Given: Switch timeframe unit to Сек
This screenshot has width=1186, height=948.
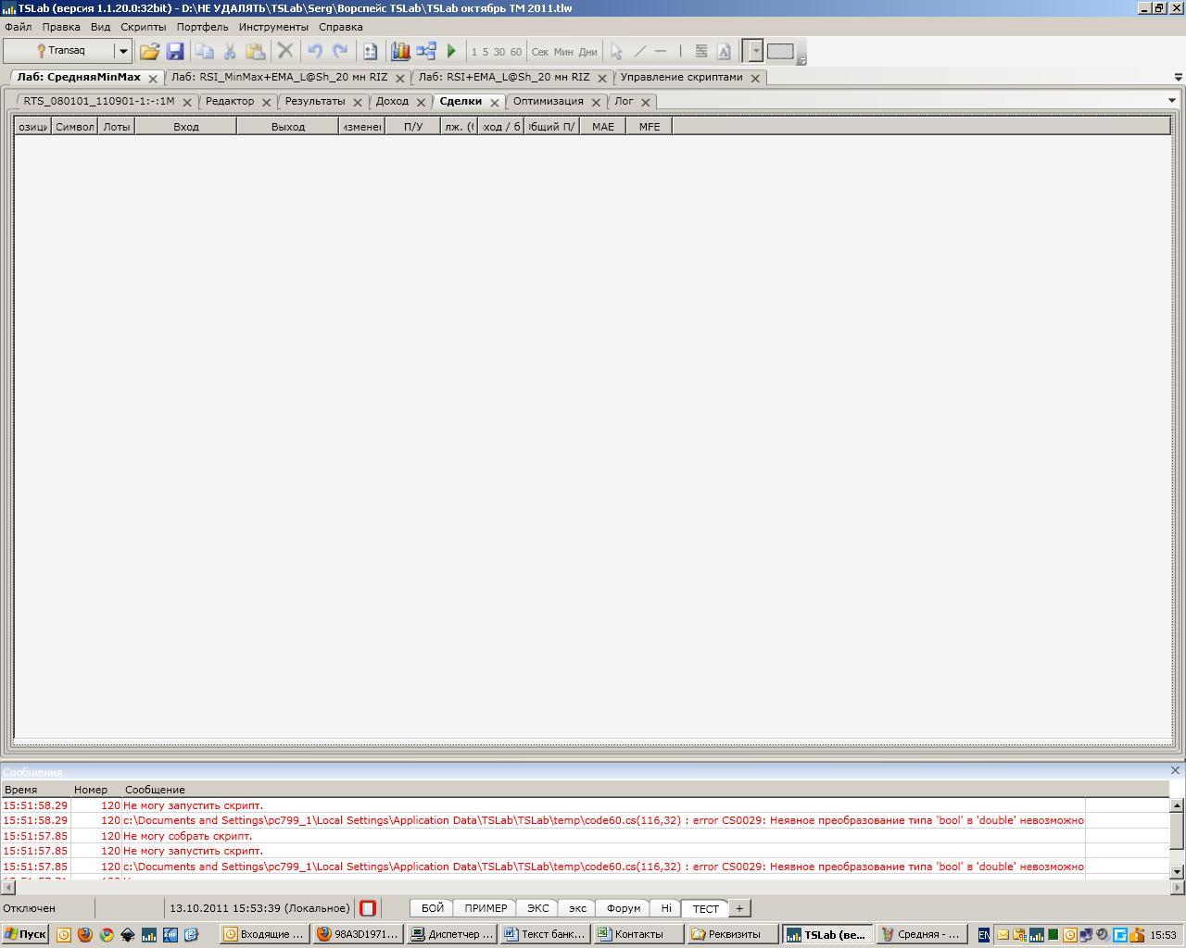Looking at the screenshot, I should (540, 52).
